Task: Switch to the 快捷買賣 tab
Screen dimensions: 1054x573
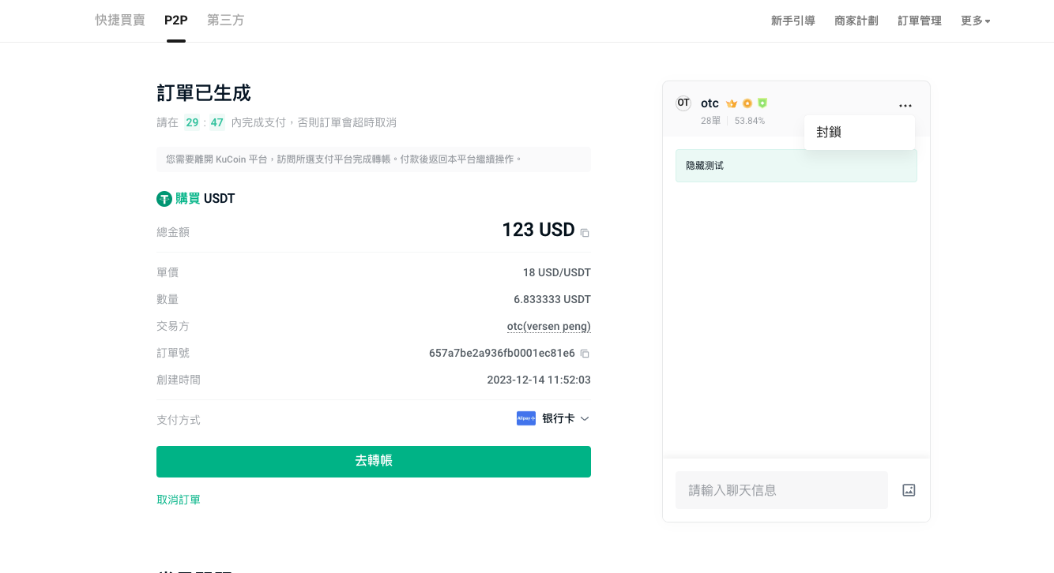Action: tap(120, 20)
